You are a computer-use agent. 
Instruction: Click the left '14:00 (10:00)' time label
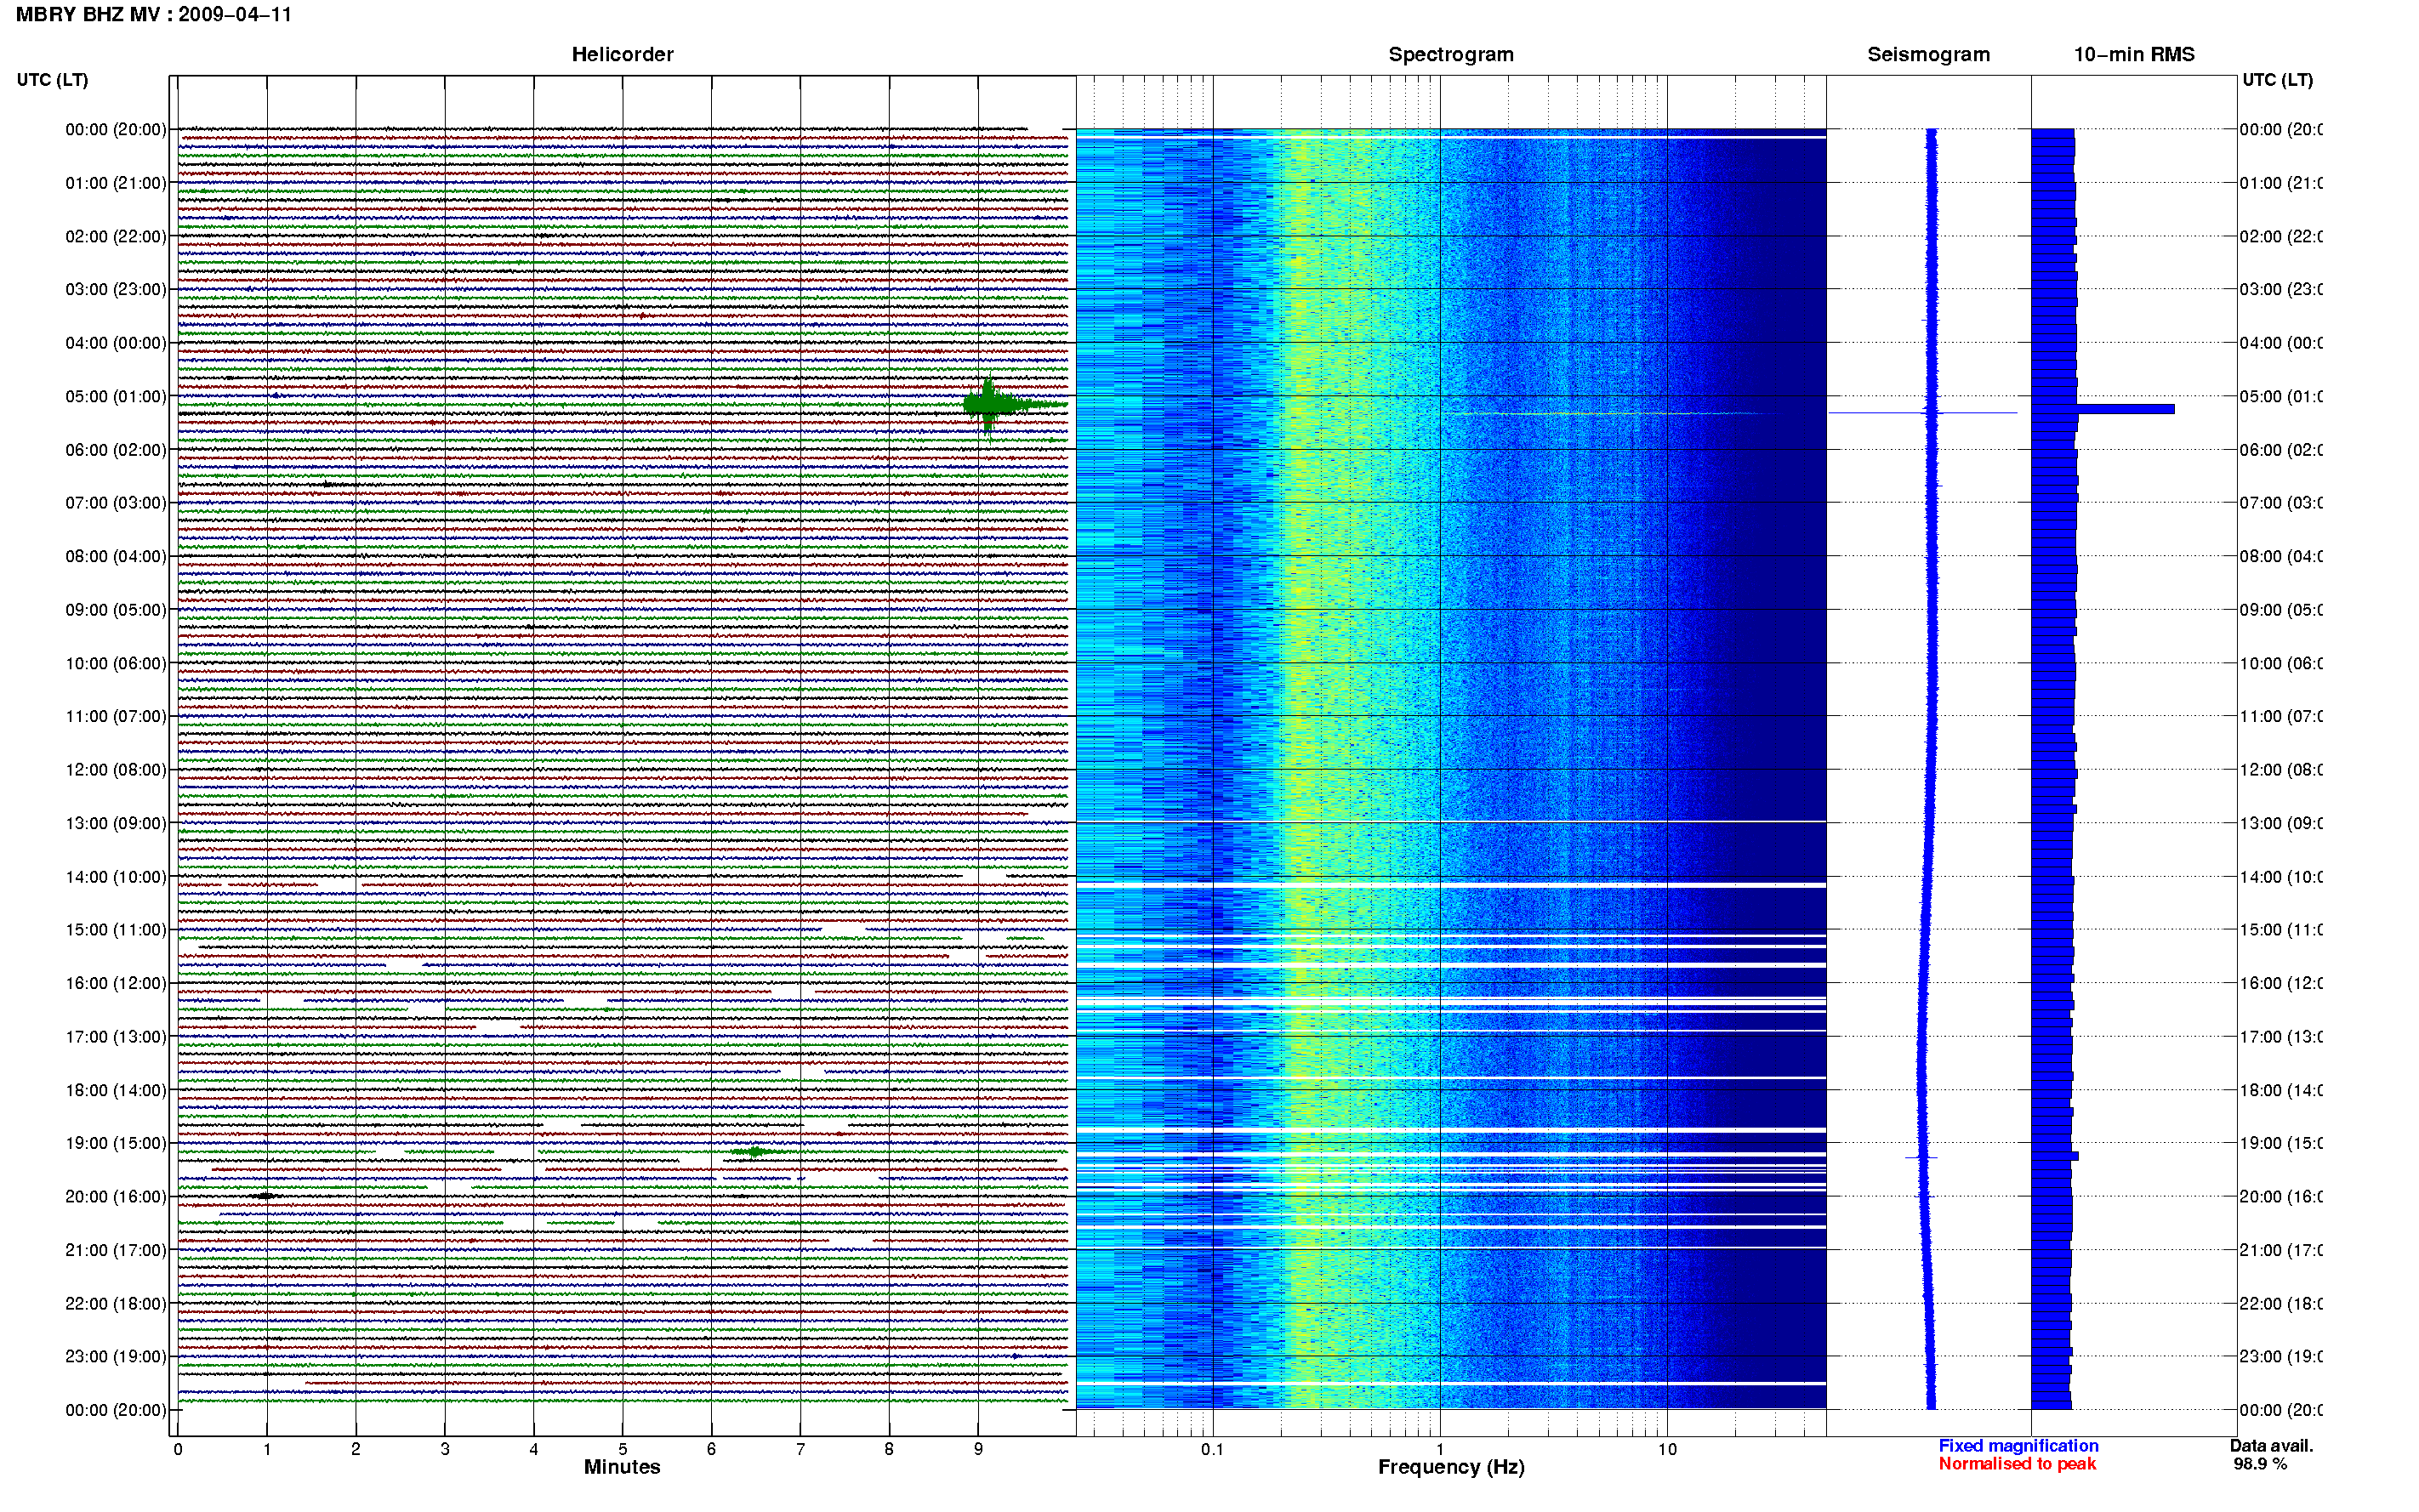tap(116, 877)
